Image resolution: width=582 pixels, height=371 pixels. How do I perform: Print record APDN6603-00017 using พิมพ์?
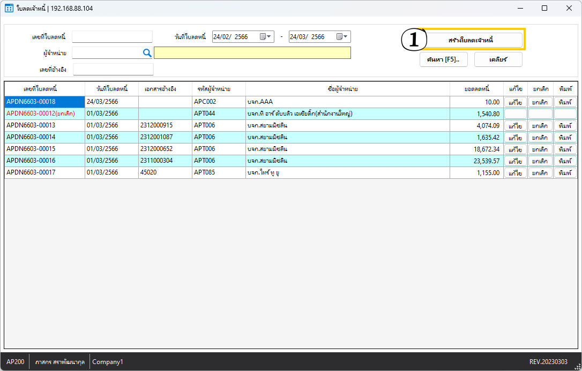tap(565, 173)
